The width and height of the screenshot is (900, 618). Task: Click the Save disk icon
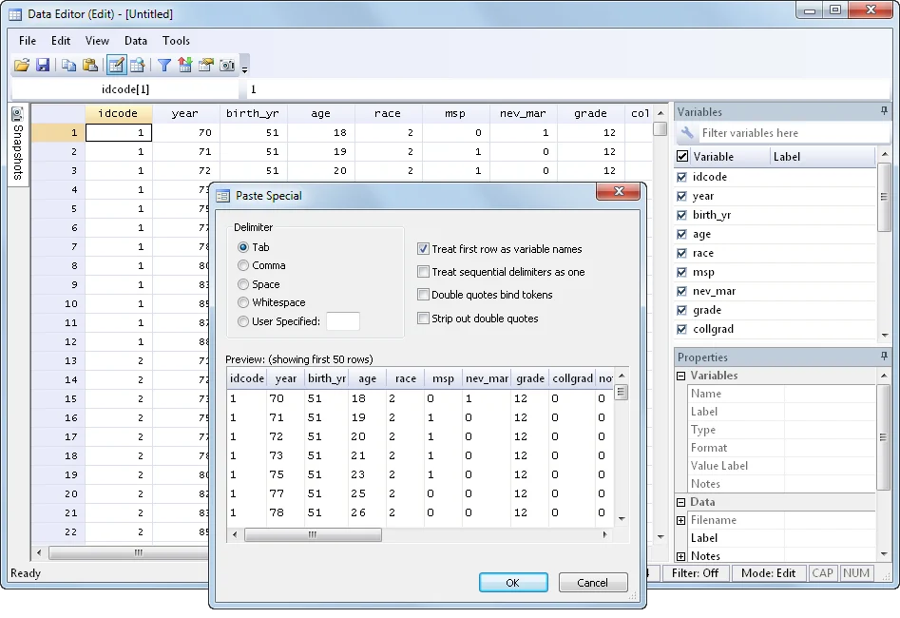point(43,66)
